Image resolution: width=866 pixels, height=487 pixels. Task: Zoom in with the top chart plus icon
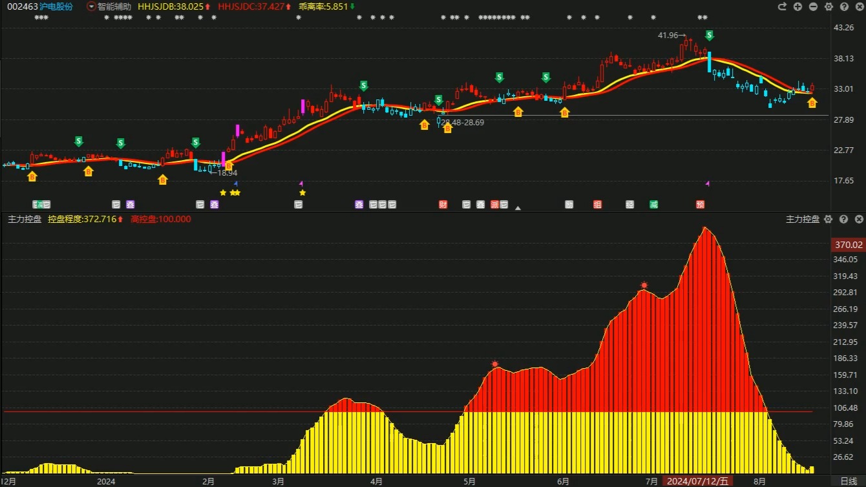(797, 6)
